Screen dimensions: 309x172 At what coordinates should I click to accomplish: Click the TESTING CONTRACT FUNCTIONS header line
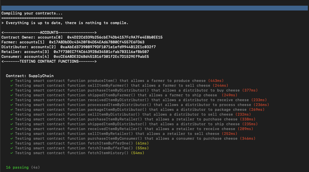click(49, 61)
